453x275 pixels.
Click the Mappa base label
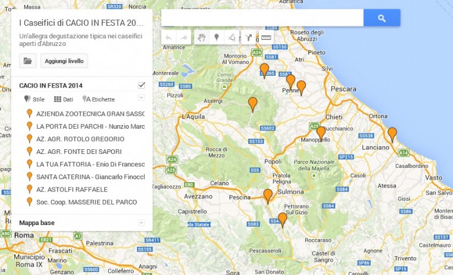pyautogui.click(x=37, y=223)
